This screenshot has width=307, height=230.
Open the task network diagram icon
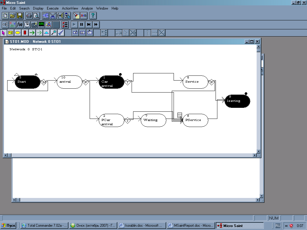[x=5, y=25]
